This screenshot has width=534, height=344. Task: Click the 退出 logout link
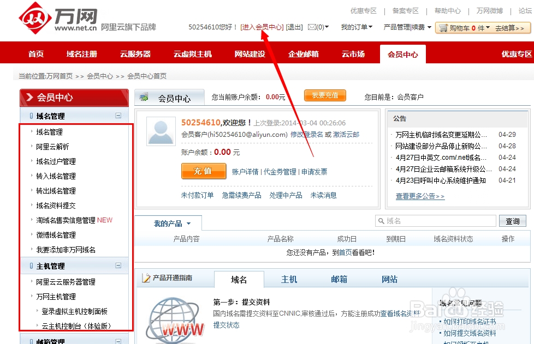[x=294, y=27]
